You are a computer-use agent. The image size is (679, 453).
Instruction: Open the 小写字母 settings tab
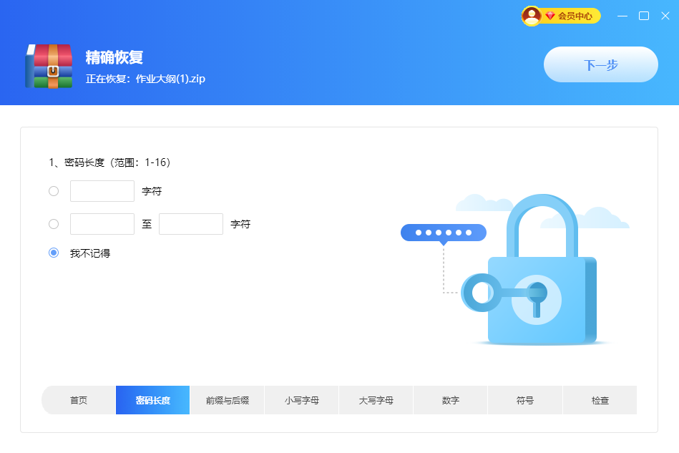point(301,400)
